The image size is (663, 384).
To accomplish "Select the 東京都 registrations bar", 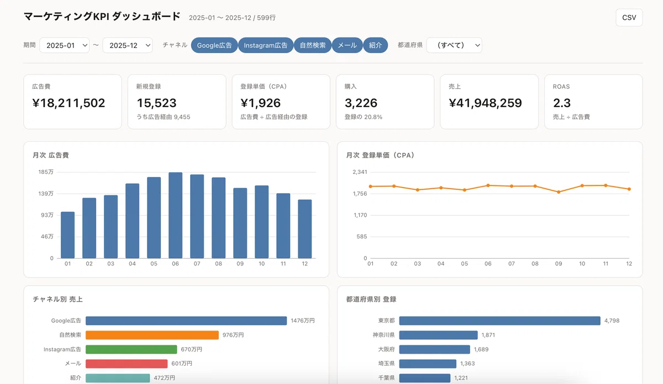I will coord(499,321).
